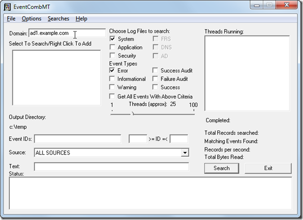Click the Threads Running list box

click(247, 73)
